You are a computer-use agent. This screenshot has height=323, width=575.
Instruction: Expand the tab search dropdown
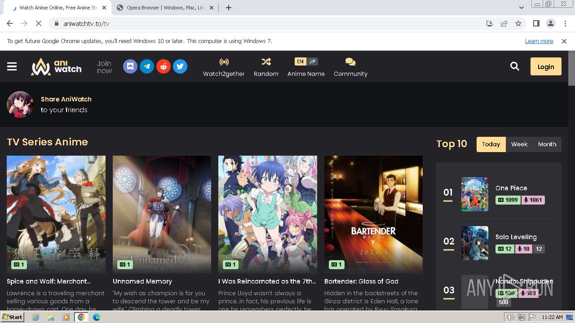(x=521, y=8)
